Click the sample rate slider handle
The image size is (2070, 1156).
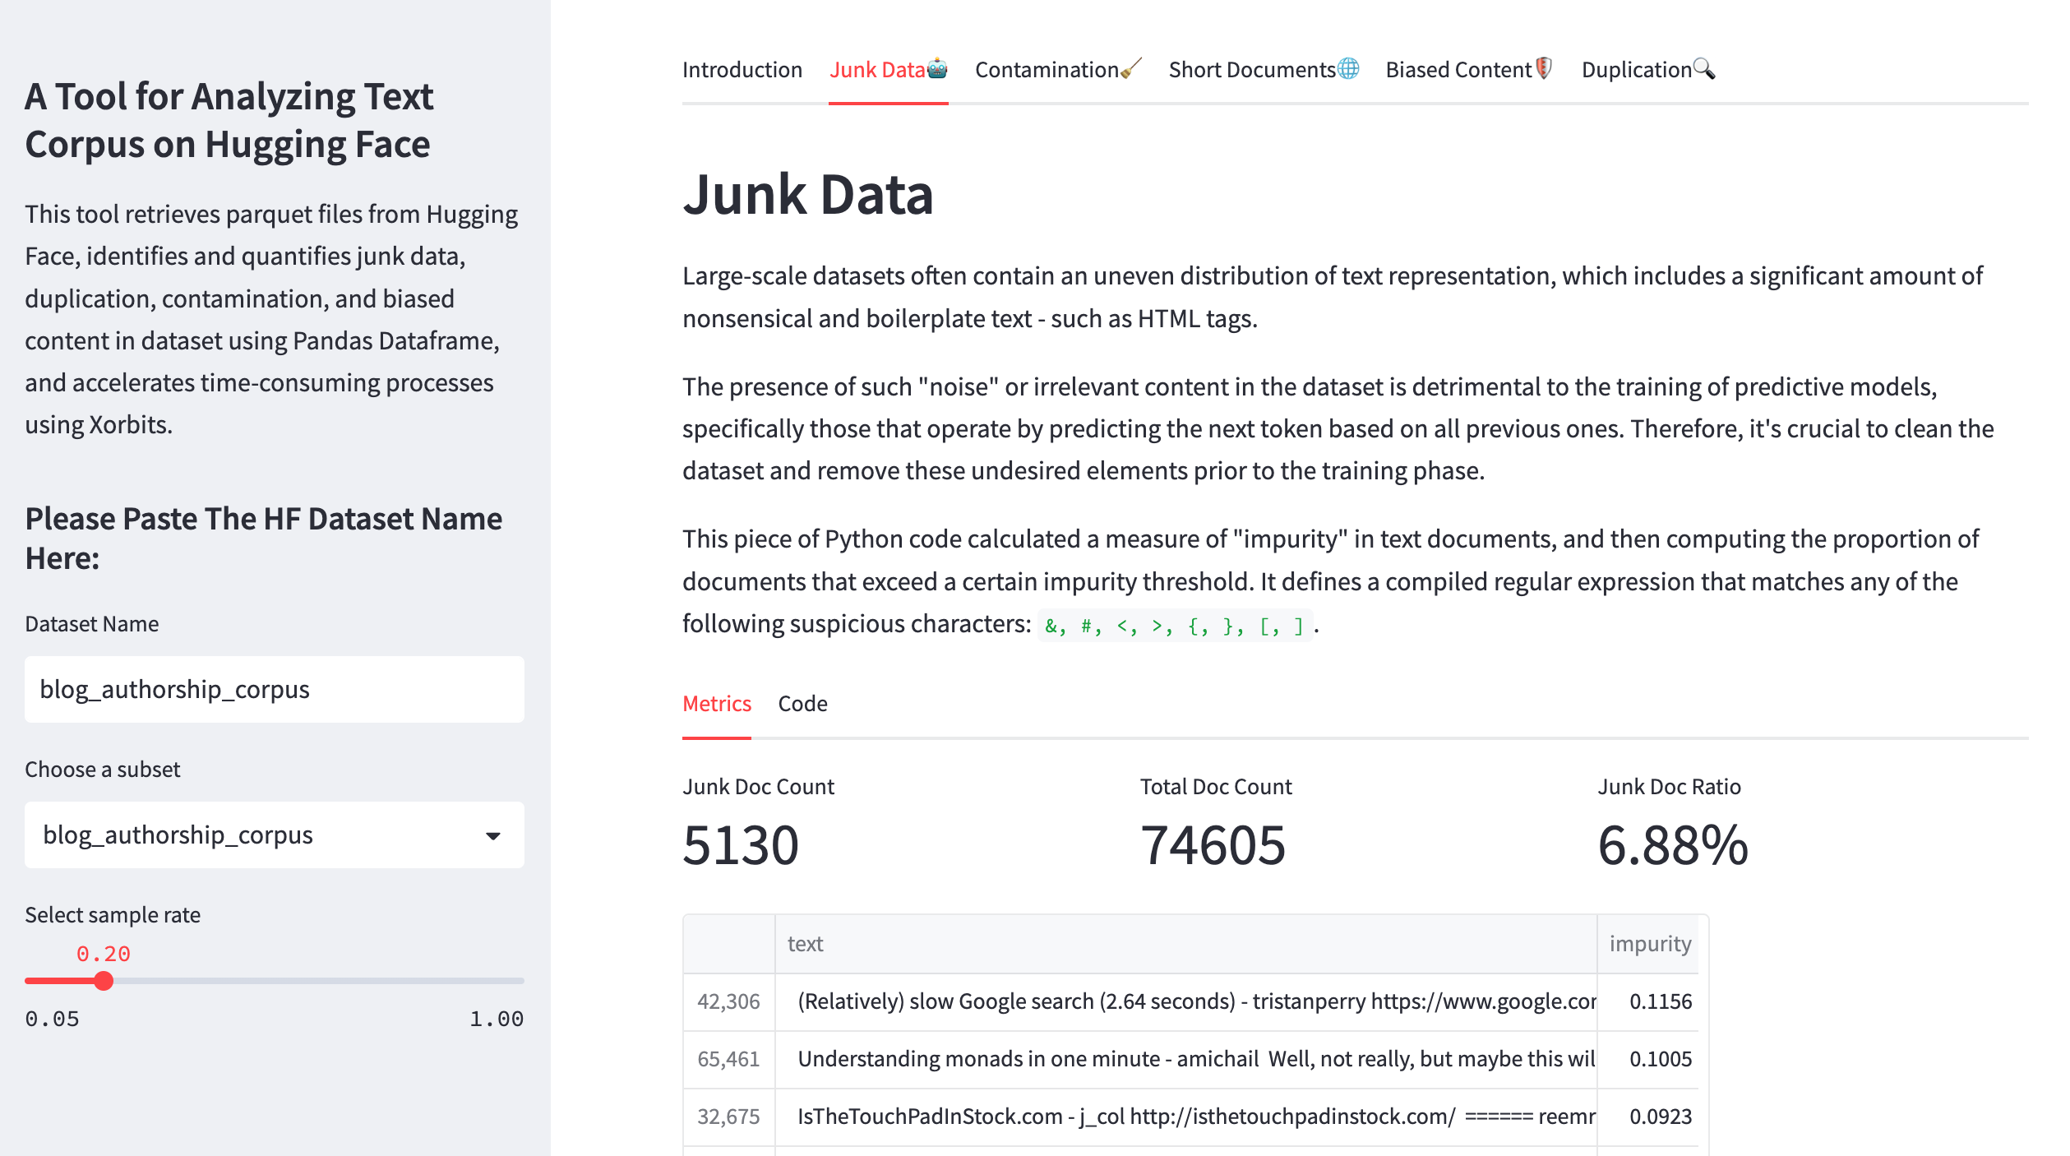[x=104, y=981]
